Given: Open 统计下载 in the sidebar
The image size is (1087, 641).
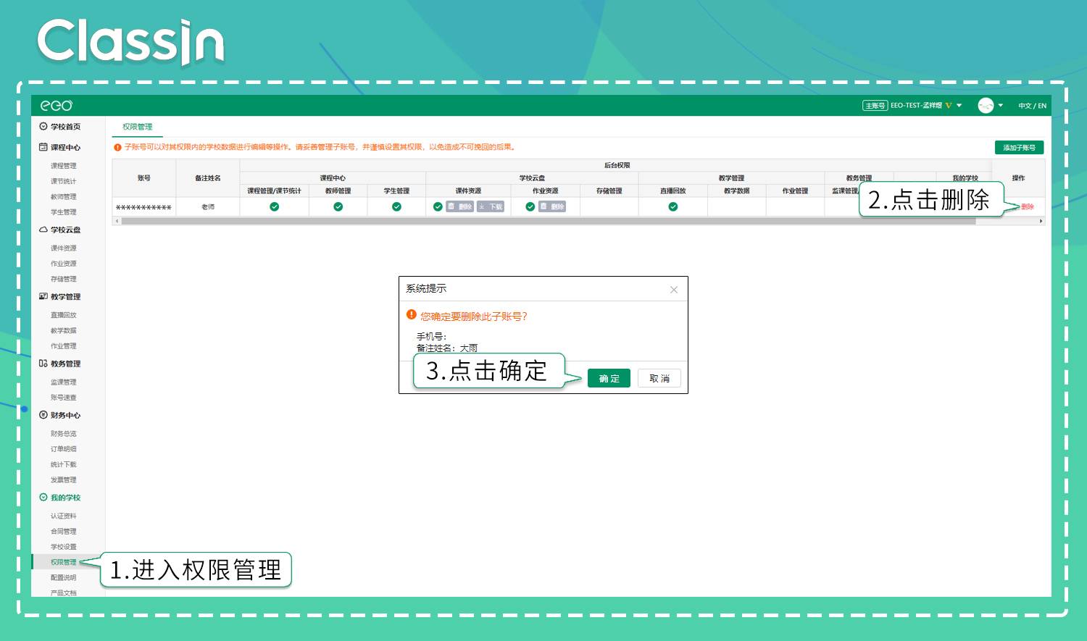Looking at the screenshot, I should tap(64, 464).
